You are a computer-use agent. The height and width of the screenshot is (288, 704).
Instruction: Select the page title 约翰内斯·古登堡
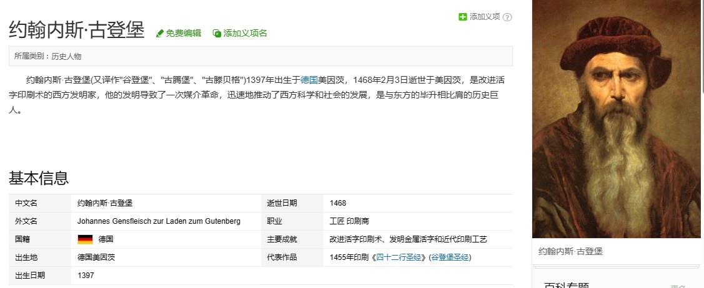pos(76,31)
